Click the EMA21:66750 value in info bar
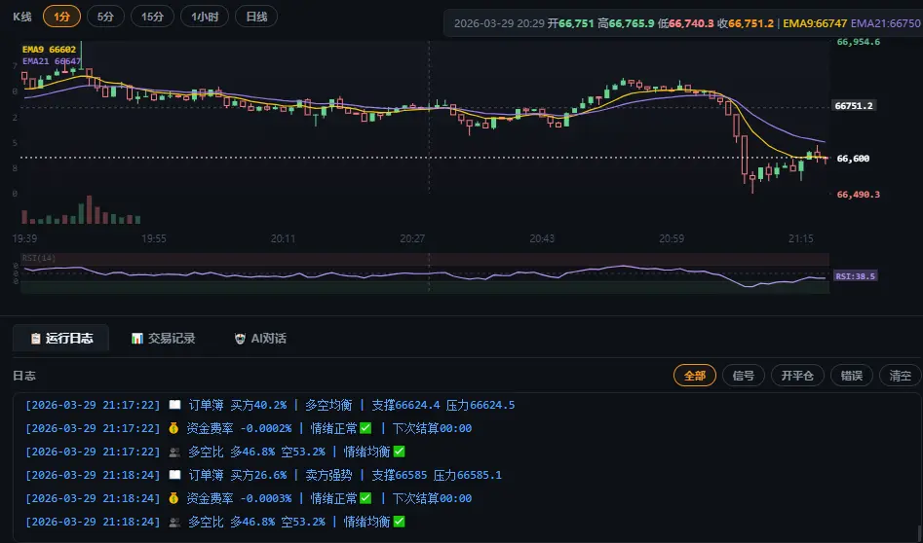Screen dimensions: 923x543 [885, 23]
